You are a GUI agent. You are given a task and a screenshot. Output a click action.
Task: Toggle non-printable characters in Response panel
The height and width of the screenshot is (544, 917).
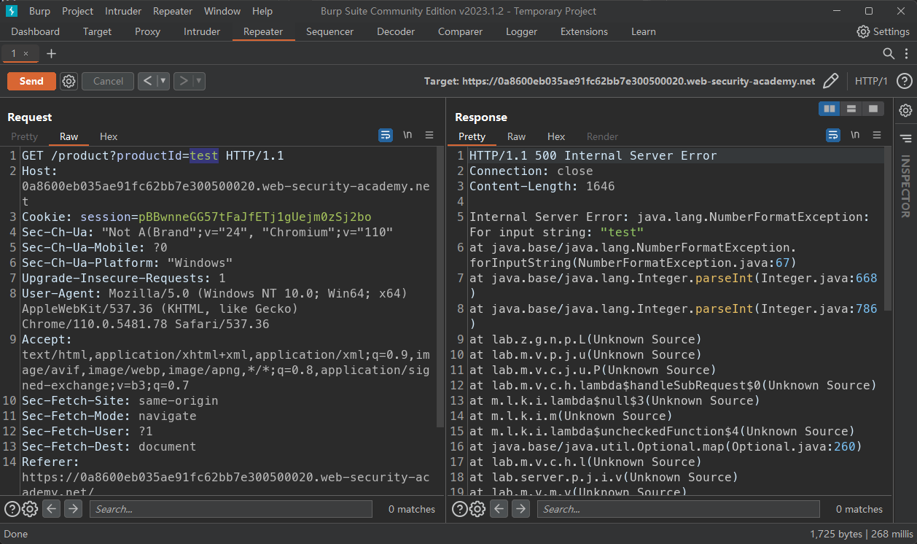pyautogui.click(x=855, y=135)
